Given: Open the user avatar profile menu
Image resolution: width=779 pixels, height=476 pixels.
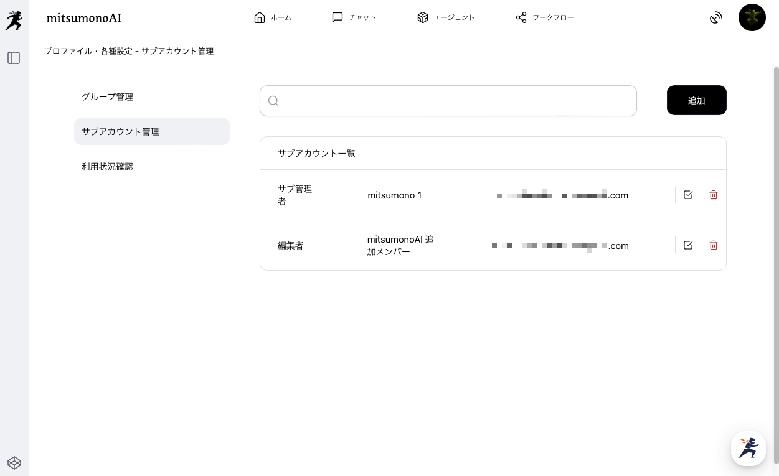Looking at the screenshot, I should (x=752, y=17).
